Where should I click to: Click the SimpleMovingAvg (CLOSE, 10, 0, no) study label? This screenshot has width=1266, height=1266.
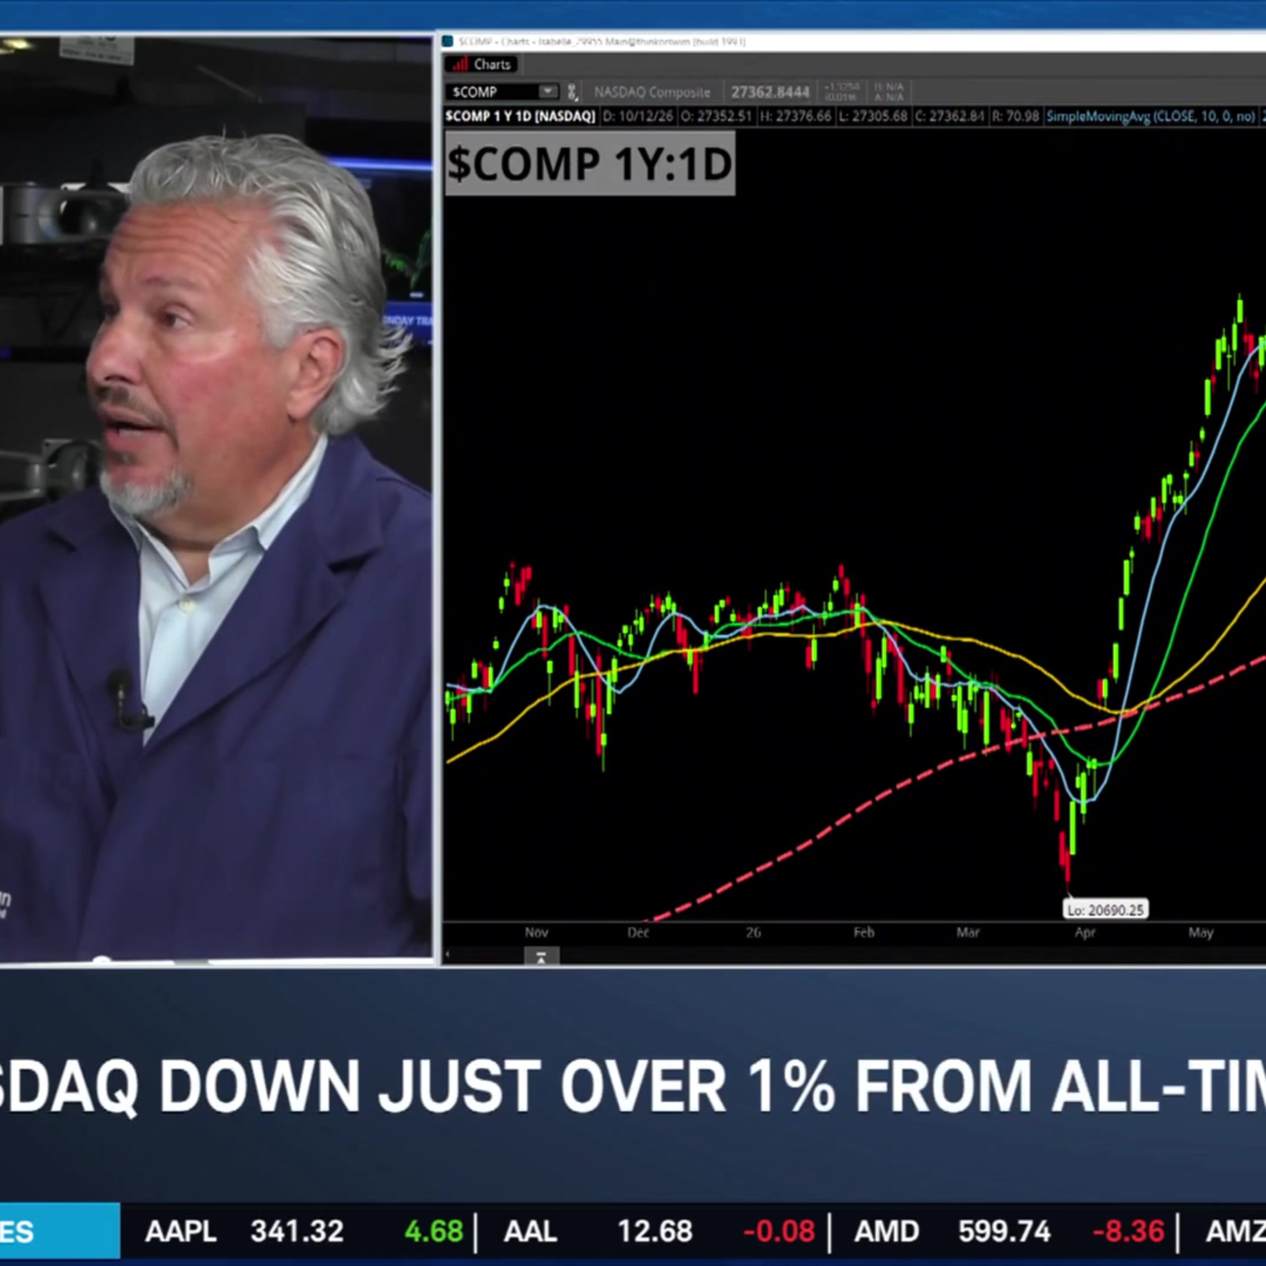click(1151, 116)
